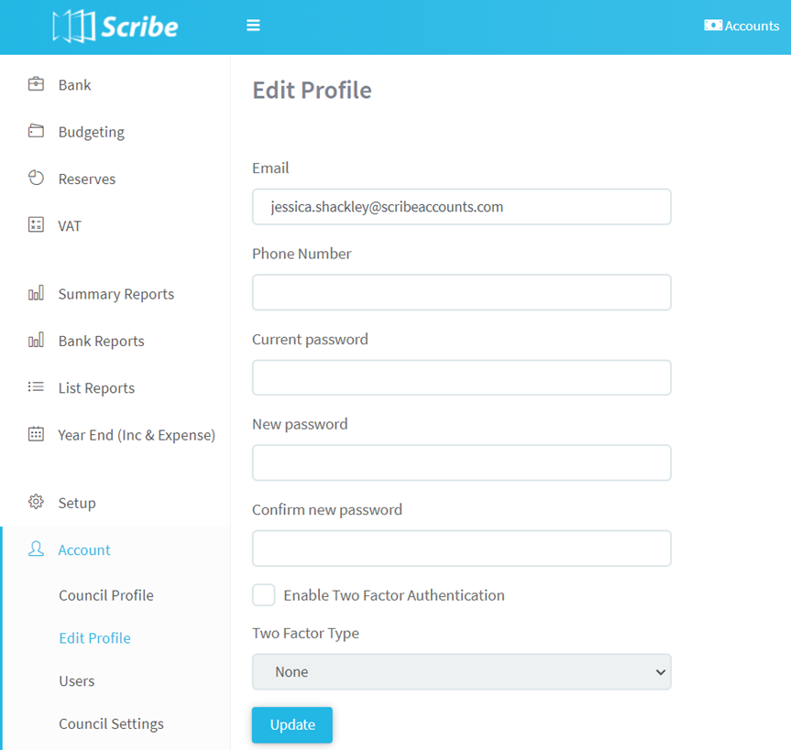Viewport: 791px width, 750px height.
Task: Click the Update button
Action: pos(291,723)
